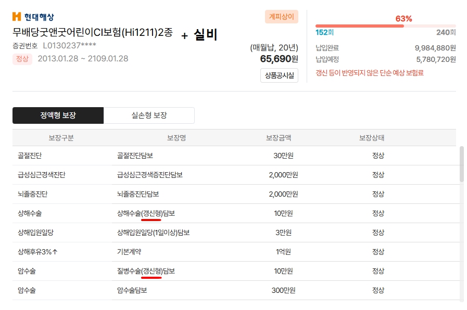Switch to the 실손형 보장 tab

pyautogui.click(x=149, y=115)
